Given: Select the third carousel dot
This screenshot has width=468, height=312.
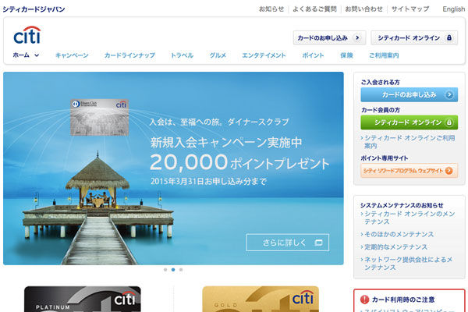Looking at the screenshot, I should click(181, 270).
